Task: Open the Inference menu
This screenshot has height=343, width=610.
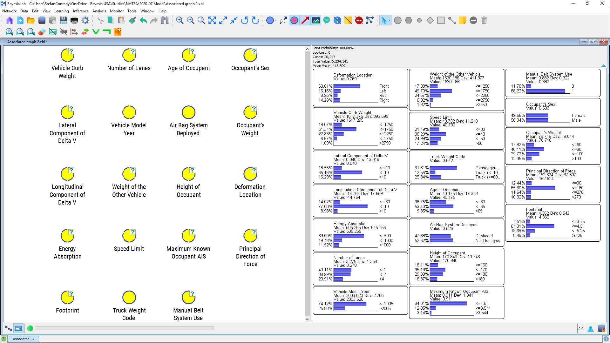Action: [81, 11]
